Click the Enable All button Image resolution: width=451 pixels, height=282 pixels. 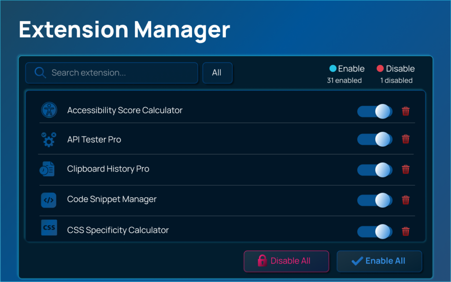click(379, 261)
